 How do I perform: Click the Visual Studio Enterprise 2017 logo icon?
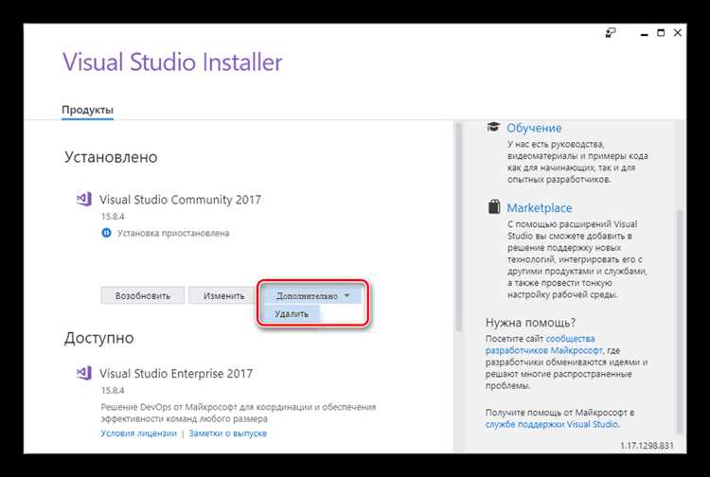pyautogui.click(x=83, y=373)
